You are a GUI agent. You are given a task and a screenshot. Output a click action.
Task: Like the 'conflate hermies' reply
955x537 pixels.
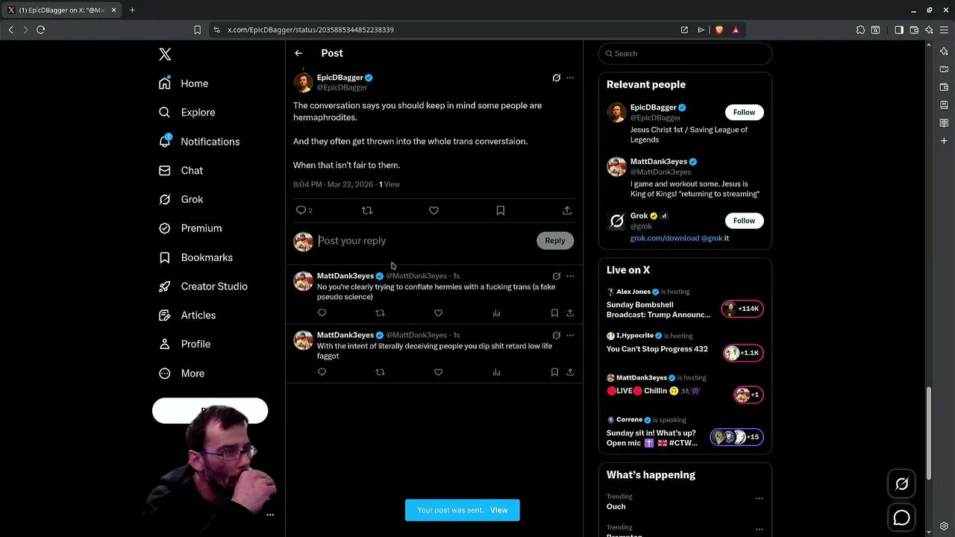pyautogui.click(x=438, y=313)
